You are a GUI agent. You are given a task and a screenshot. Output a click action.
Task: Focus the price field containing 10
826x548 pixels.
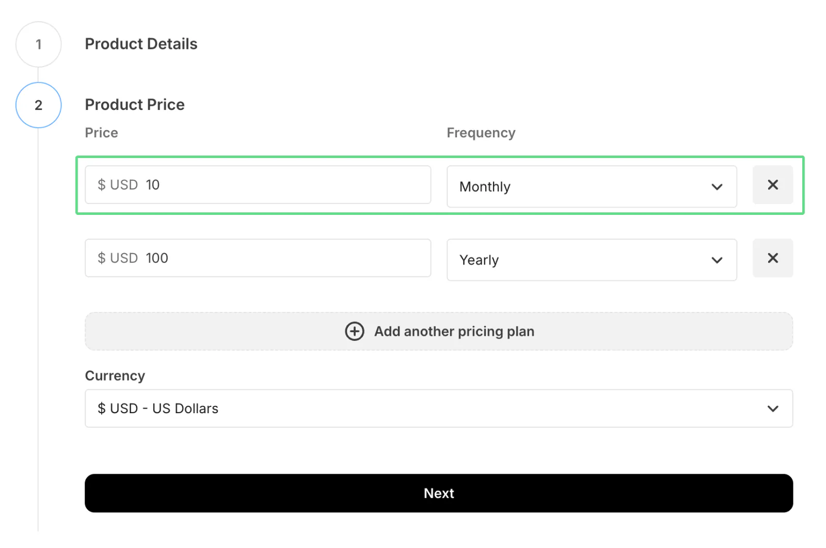coord(284,185)
